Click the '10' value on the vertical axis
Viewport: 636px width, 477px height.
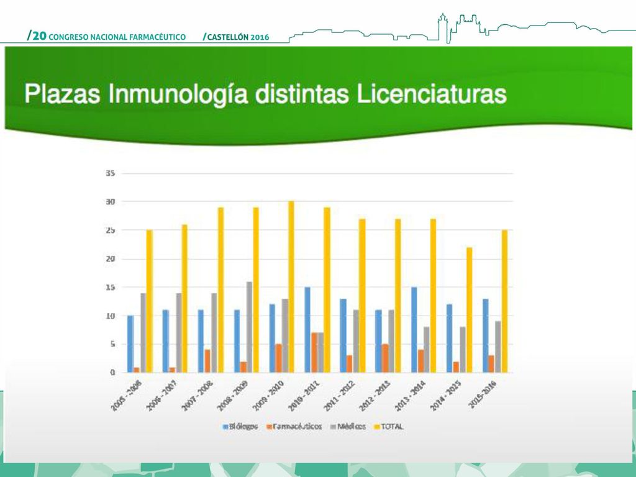click(x=111, y=316)
